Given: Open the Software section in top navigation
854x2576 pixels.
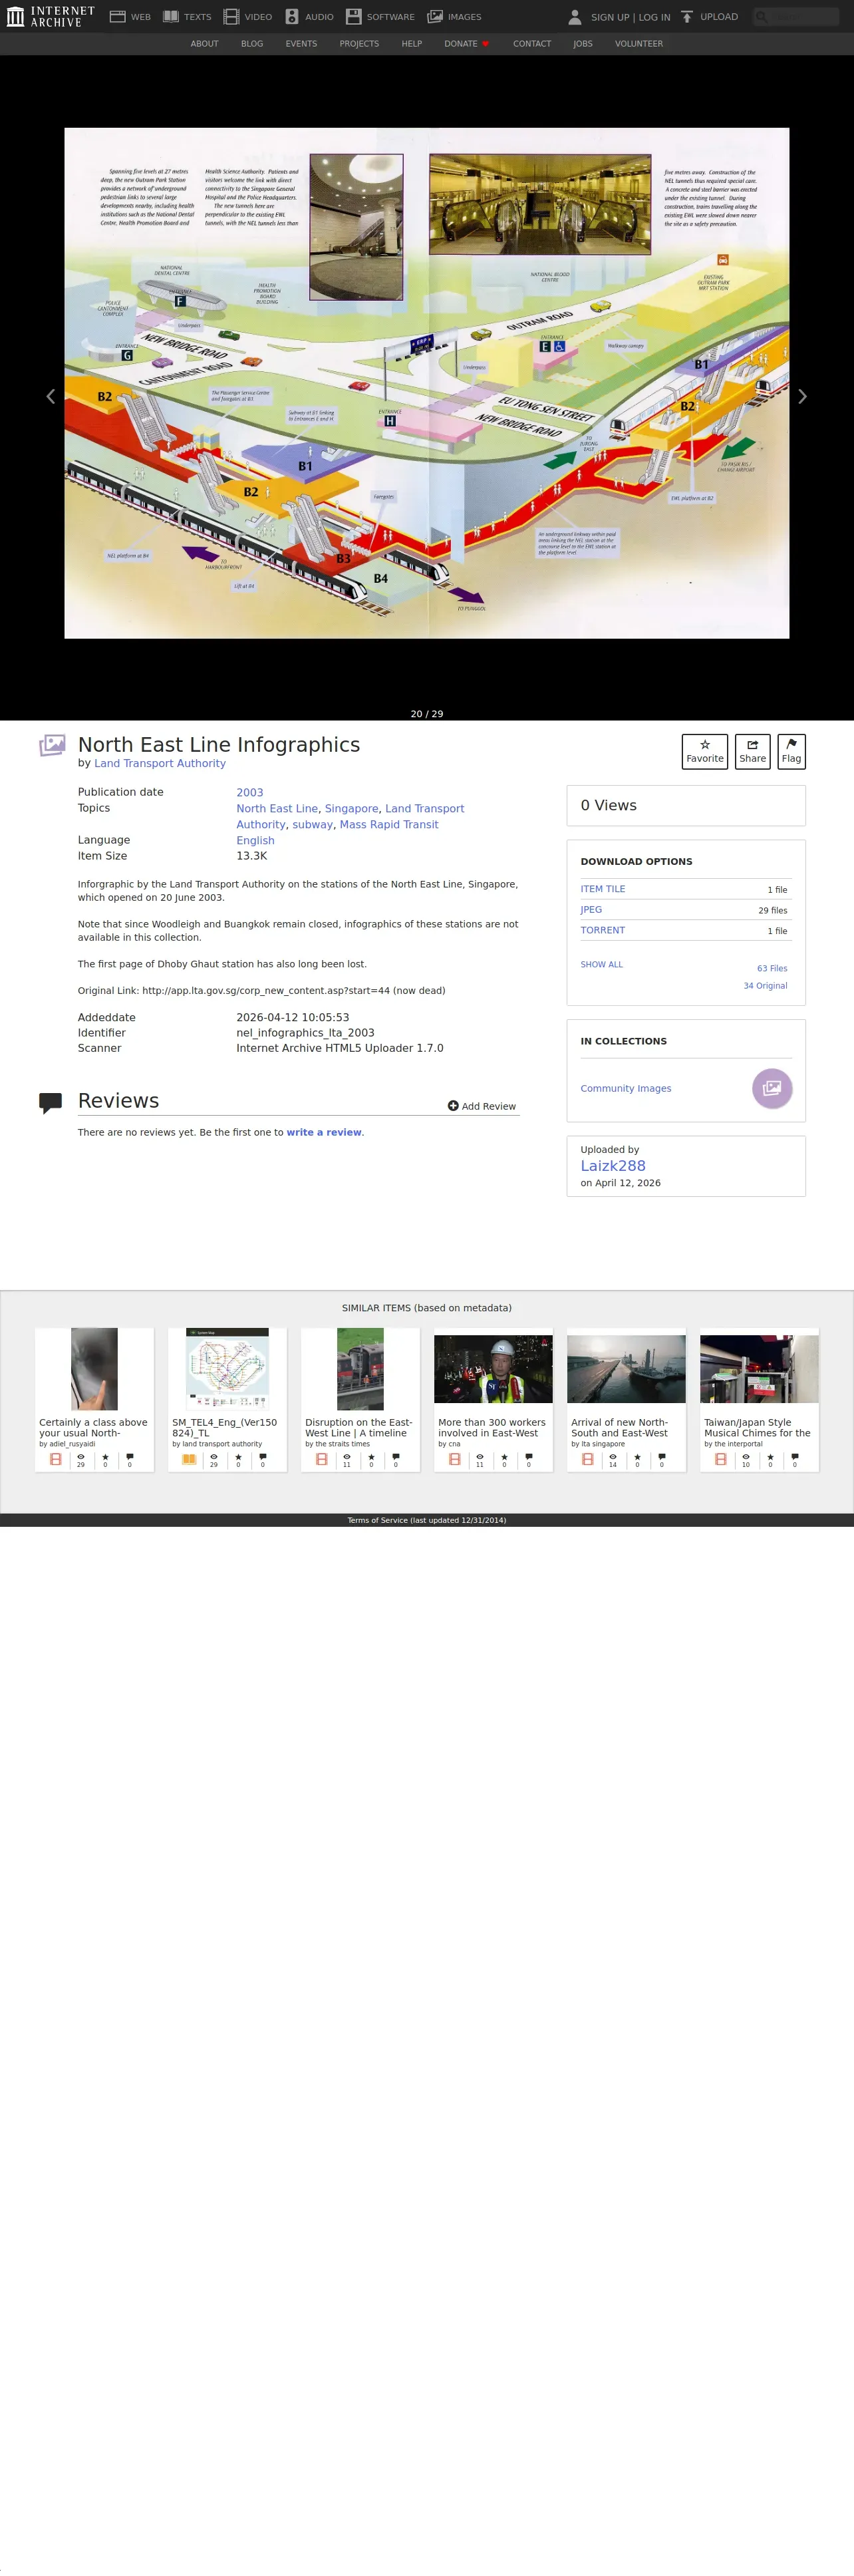Looking at the screenshot, I should coord(380,17).
